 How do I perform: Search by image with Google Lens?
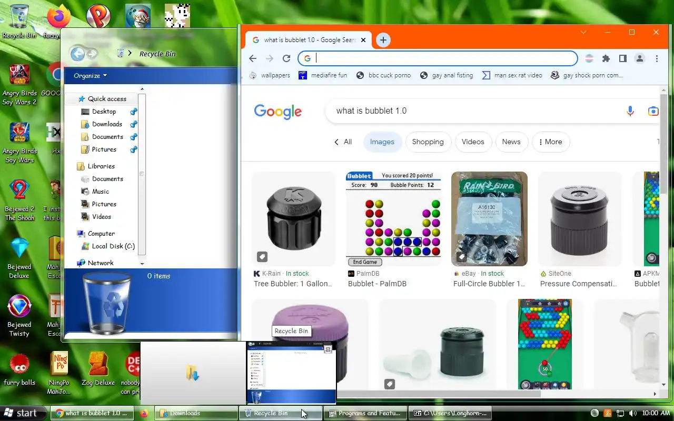click(x=653, y=111)
